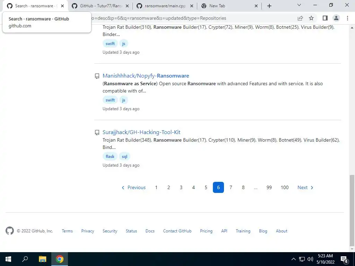Image resolution: width=355 pixels, height=266 pixels.
Task: Open Status footer link
Action: [131, 231]
